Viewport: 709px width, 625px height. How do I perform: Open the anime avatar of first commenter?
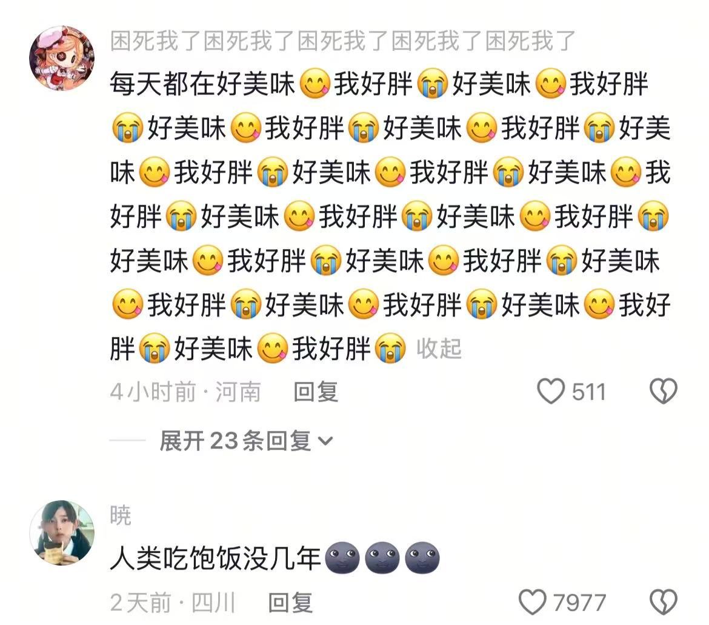coord(62,58)
